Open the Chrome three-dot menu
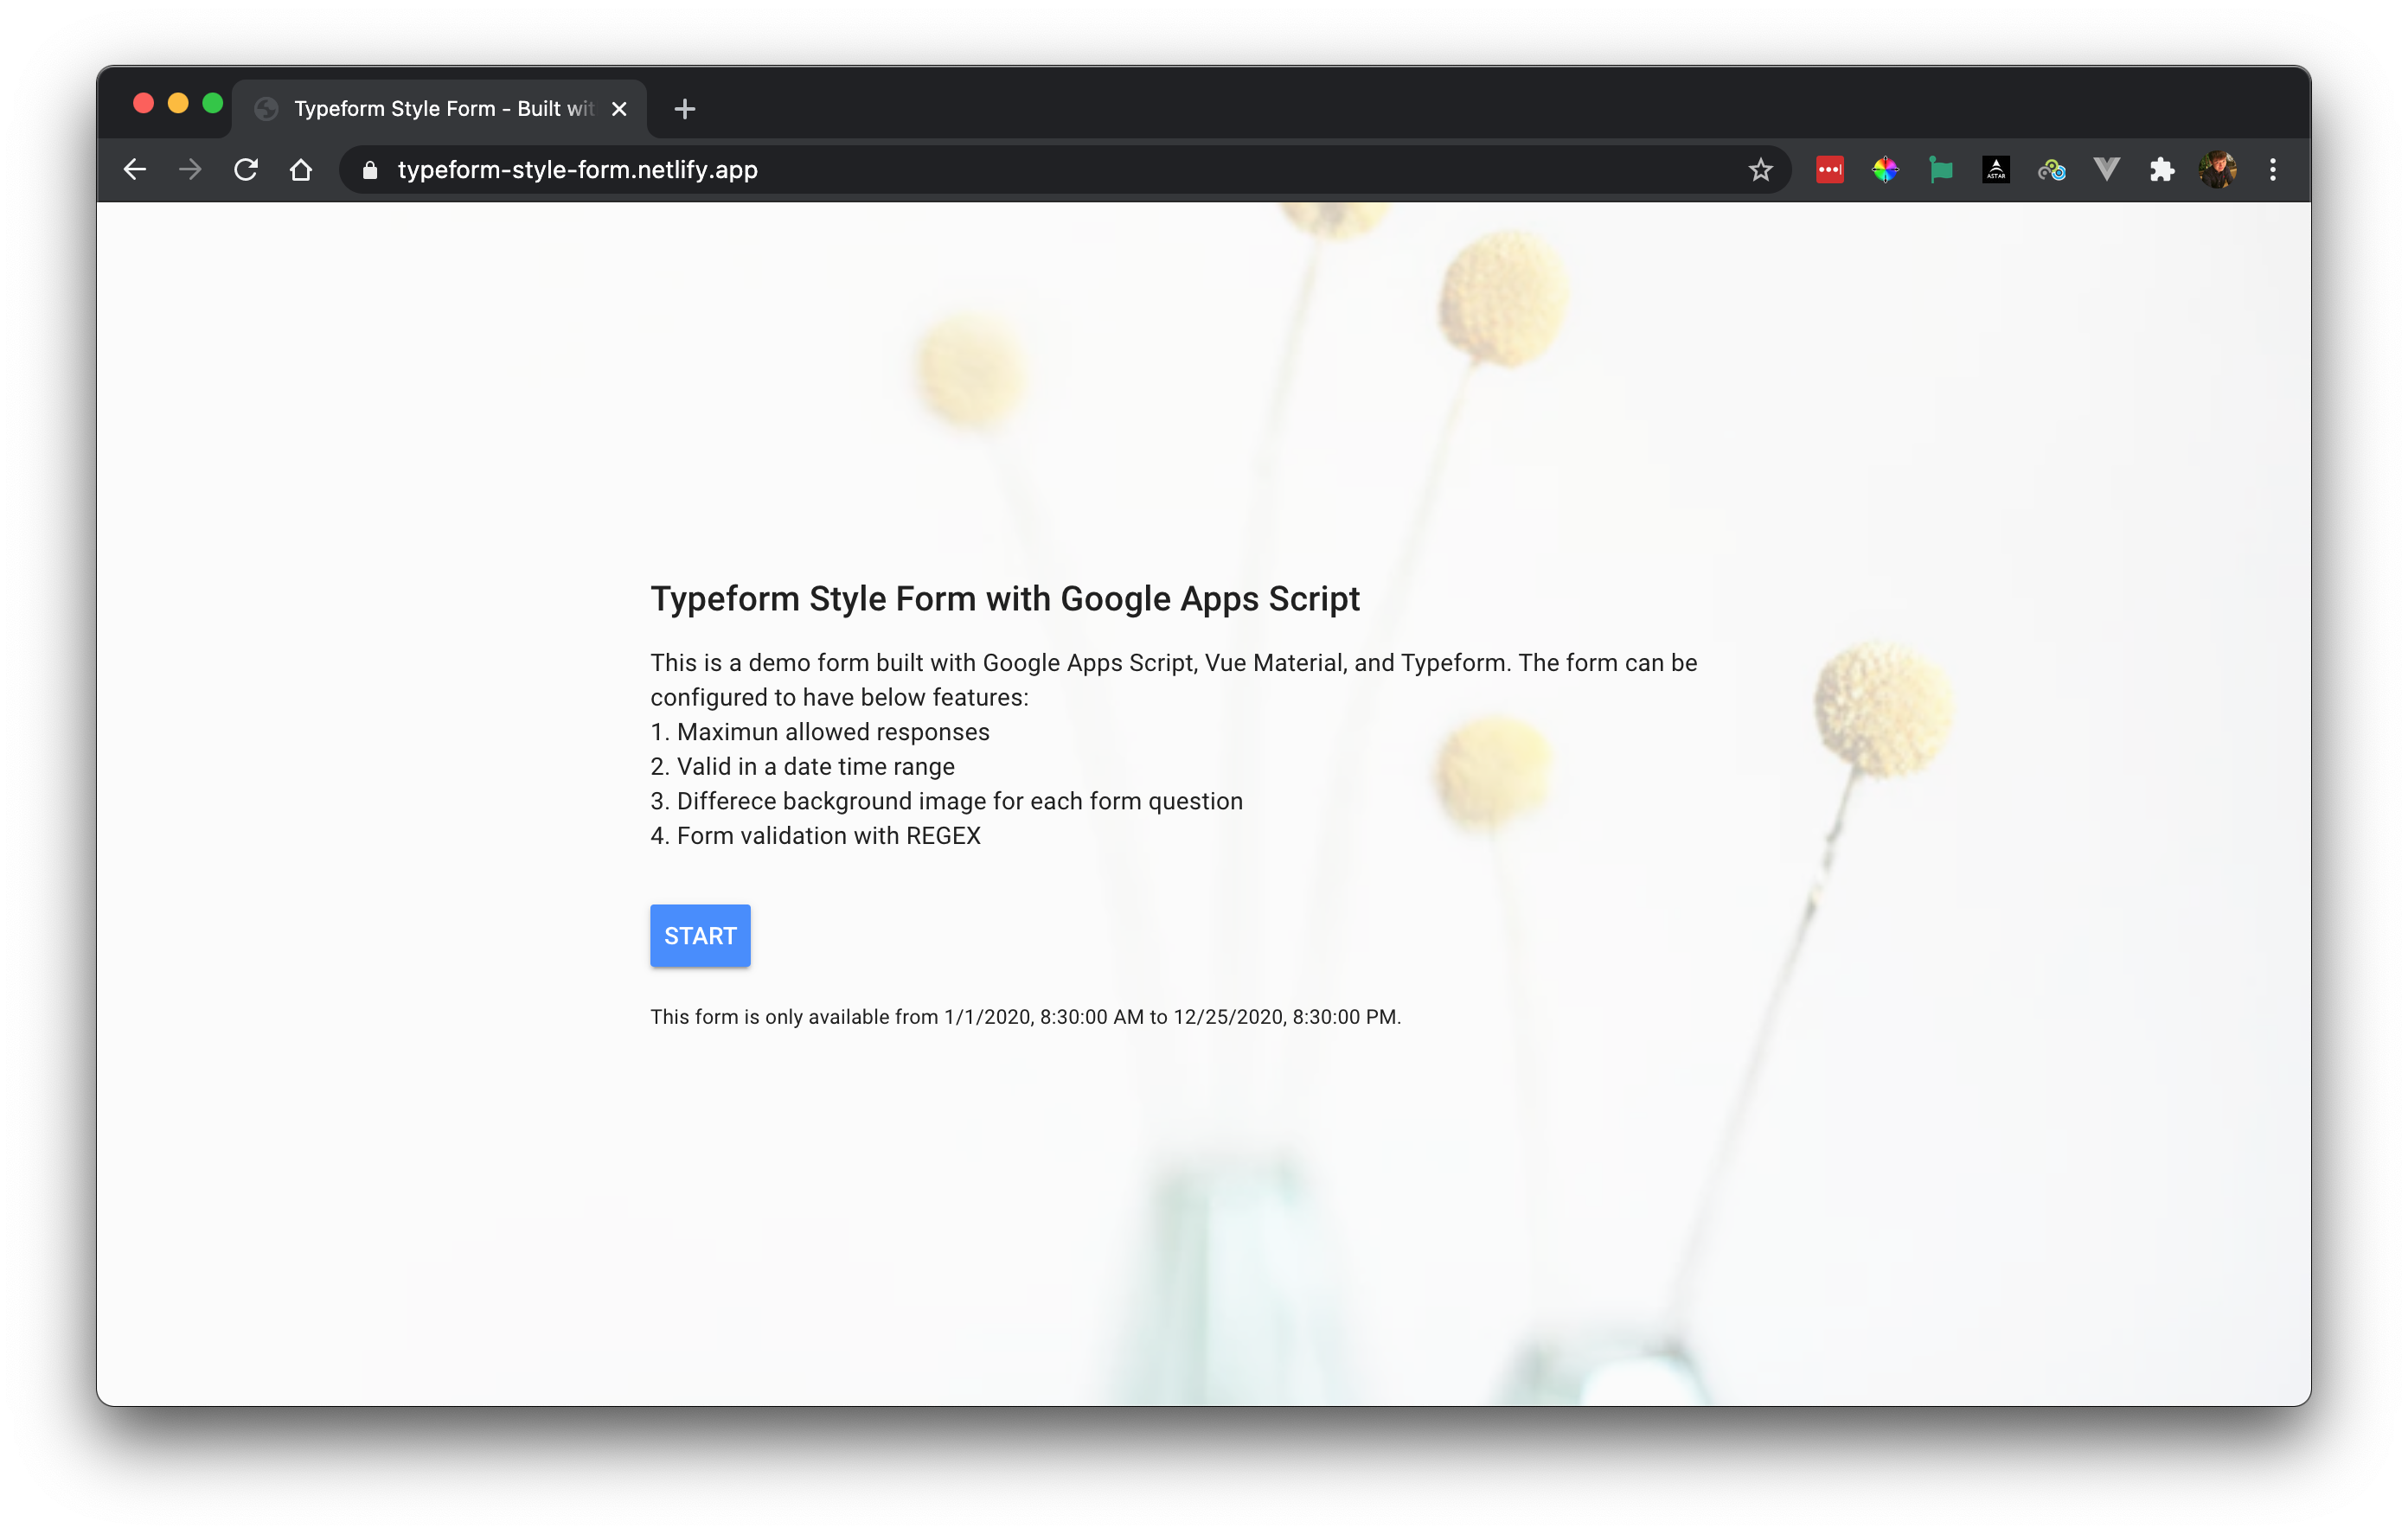Image resolution: width=2408 pixels, height=1534 pixels. (x=2273, y=170)
